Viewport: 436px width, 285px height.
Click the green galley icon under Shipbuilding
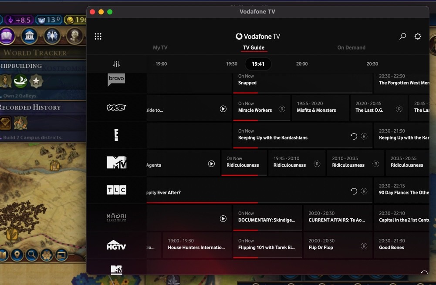coord(20,81)
